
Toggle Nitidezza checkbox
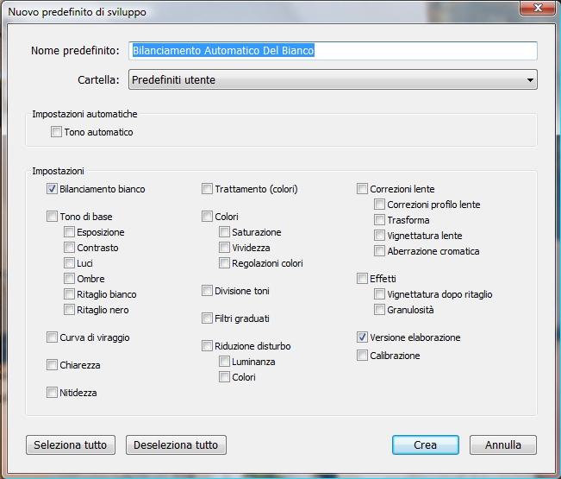pyautogui.click(x=52, y=393)
